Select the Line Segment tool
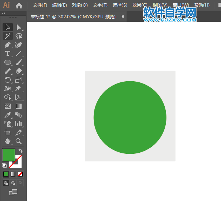Viewport: 221px width, 201px height. 19,53
